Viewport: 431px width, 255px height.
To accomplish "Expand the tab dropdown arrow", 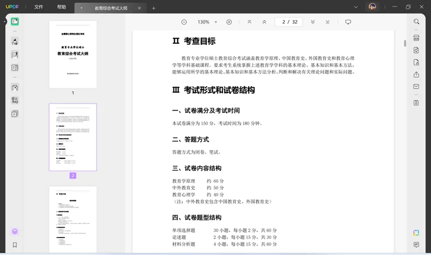I will 81,8.
